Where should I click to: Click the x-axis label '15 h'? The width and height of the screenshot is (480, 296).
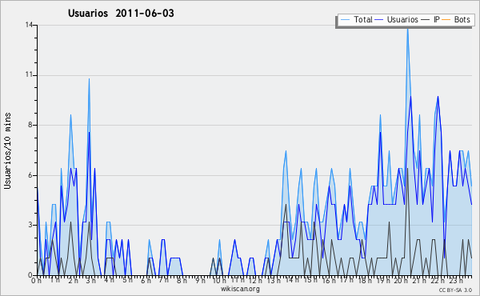pyautogui.click(x=310, y=280)
